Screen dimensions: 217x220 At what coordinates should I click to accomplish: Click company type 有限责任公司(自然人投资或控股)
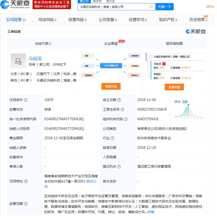point(162,129)
